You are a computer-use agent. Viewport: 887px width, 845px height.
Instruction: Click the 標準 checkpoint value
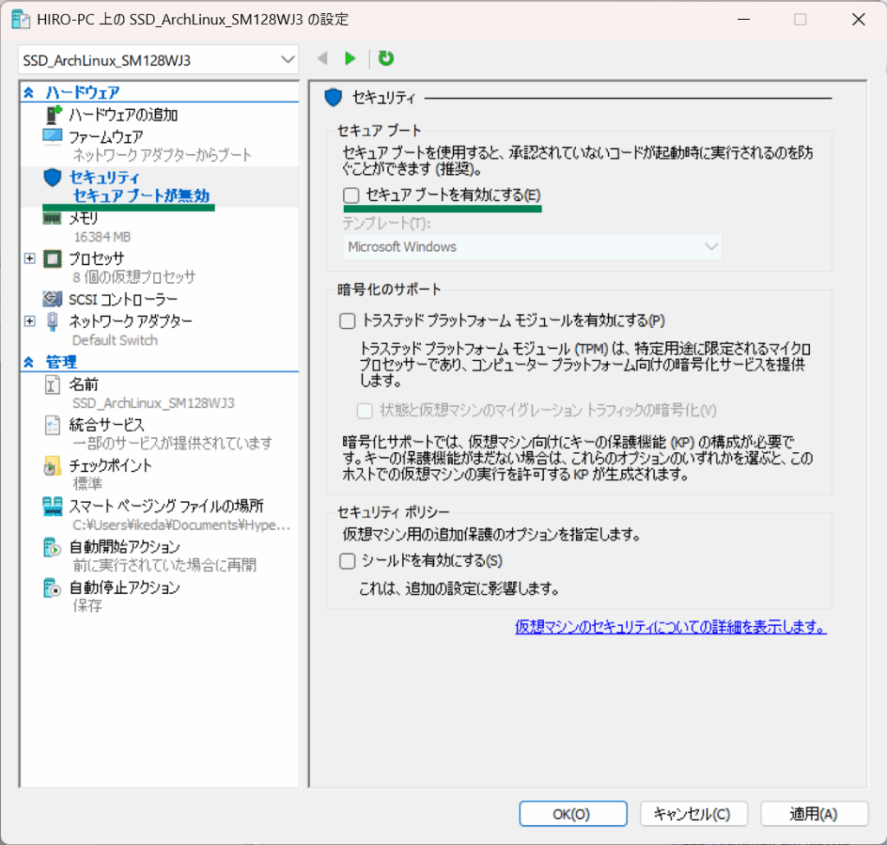[87, 484]
